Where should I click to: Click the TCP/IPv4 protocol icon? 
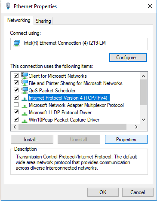pyautogui.click(x=25, y=99)
